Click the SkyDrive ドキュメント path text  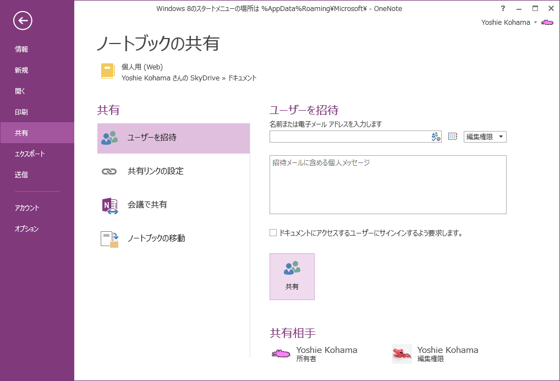(x=189, y=78)
